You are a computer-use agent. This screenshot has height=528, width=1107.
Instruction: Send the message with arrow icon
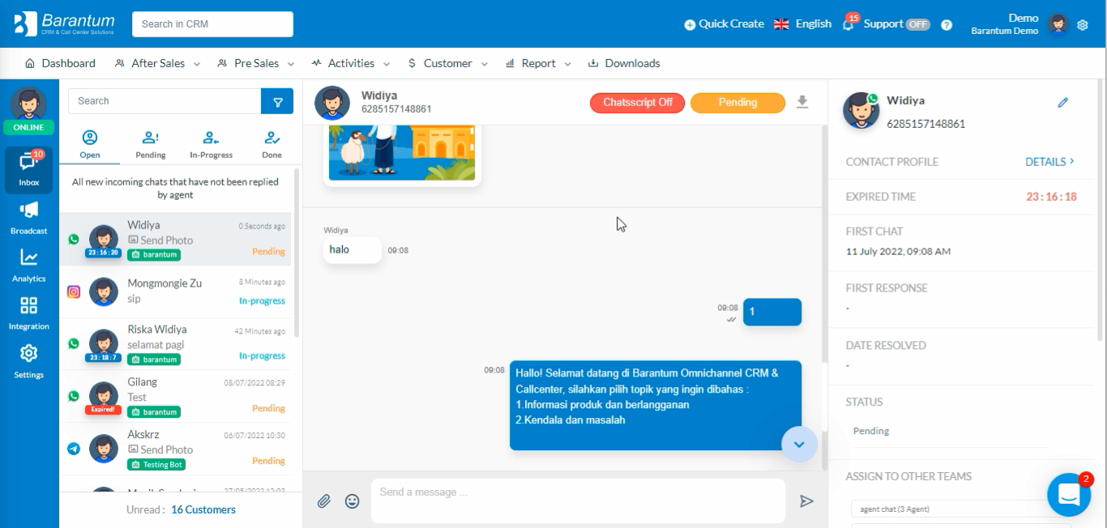click(x=806, y=501)
